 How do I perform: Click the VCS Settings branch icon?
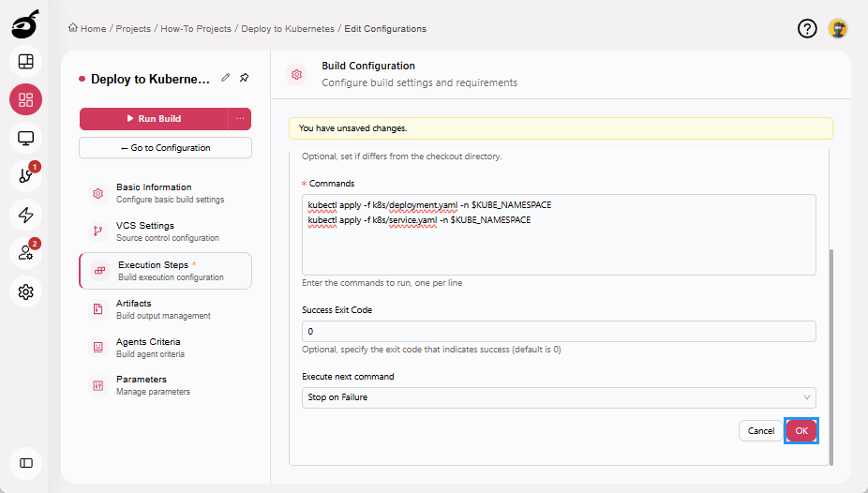tap(98, 232)
